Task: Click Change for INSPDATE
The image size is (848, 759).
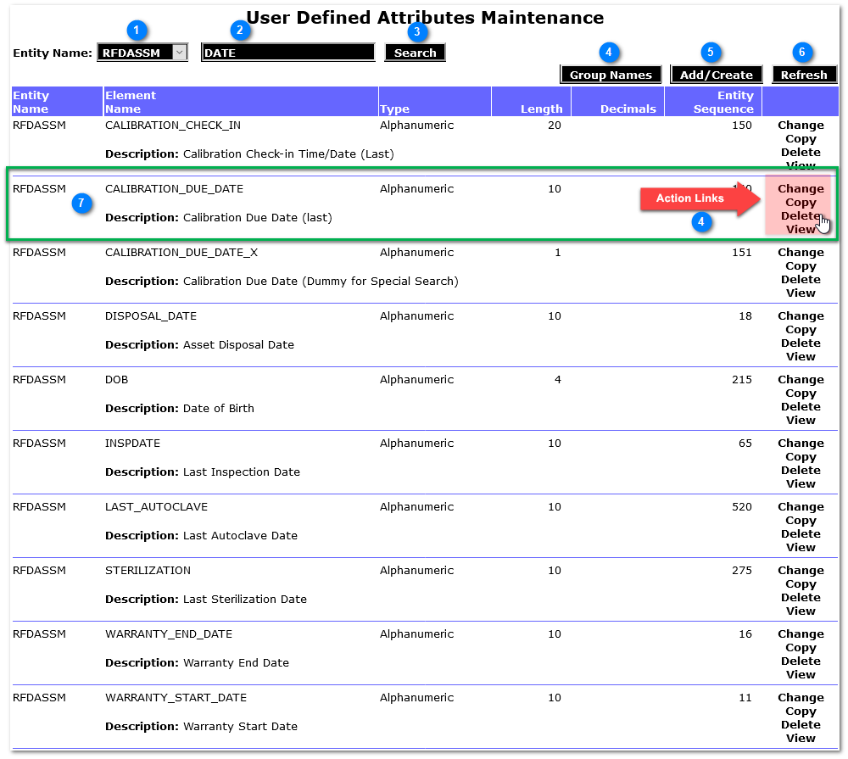Action: (x=801, y=443)
